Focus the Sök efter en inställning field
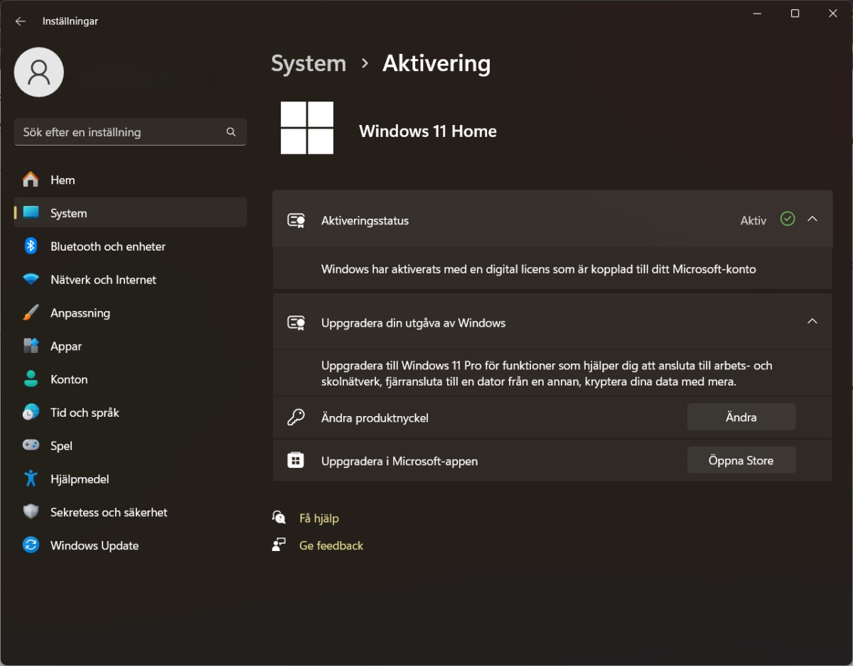Screen dimensions: 853x666 tap(130, 132)
